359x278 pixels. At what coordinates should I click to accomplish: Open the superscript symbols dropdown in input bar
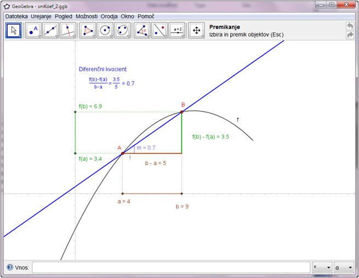[x=323, y=267]
